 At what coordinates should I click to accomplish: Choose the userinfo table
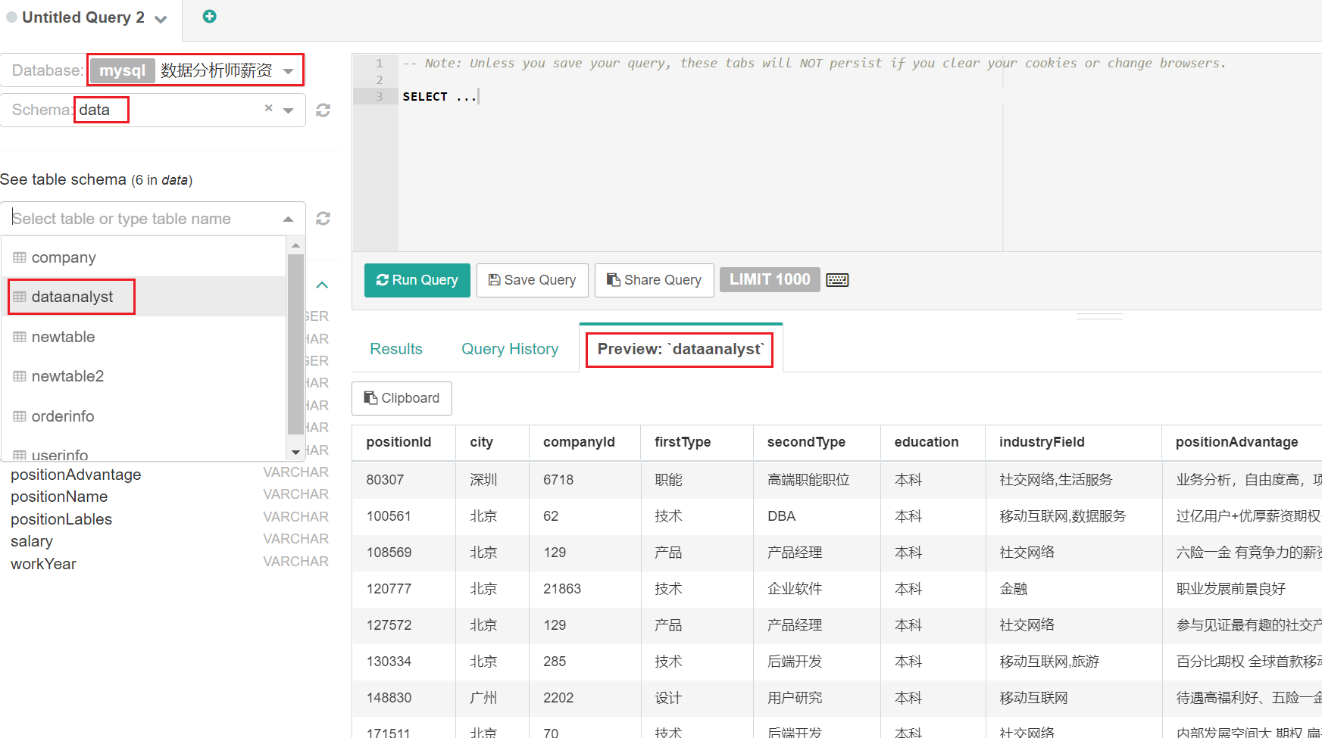[144, 453]
